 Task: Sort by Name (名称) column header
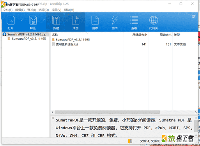pos(55,35)
